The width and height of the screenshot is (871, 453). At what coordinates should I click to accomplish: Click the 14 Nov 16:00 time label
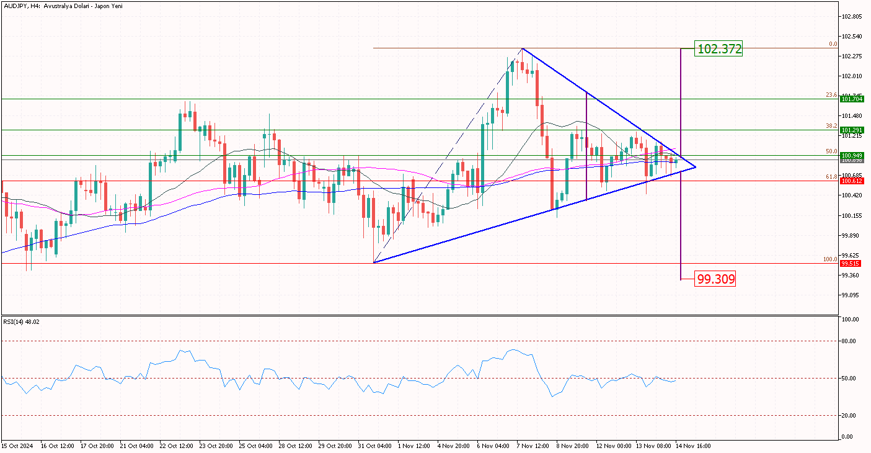point(694,446)
